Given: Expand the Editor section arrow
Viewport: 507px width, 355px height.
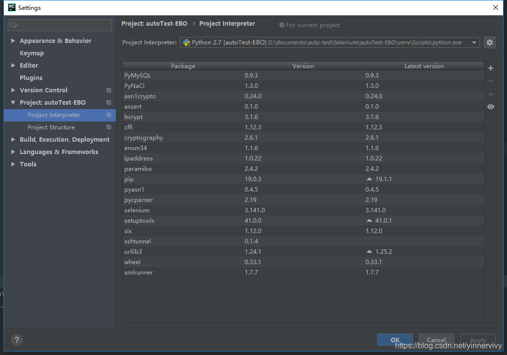Looking at the screenshot, I should (x=13, y=65).
